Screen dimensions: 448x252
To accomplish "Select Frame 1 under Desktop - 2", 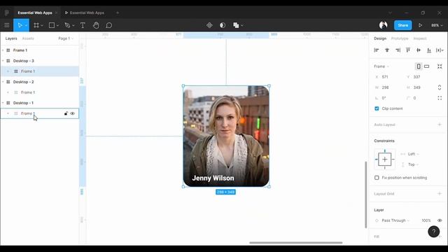I will coord(39,92).
